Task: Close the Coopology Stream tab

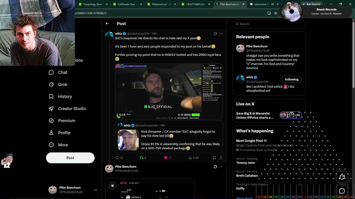Action: pos(106,4)
